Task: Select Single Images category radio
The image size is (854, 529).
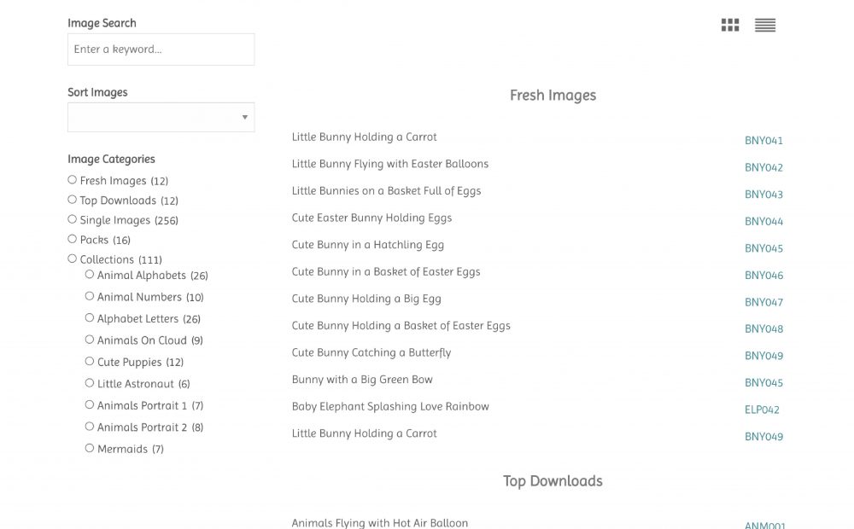Action: (72, 218)
